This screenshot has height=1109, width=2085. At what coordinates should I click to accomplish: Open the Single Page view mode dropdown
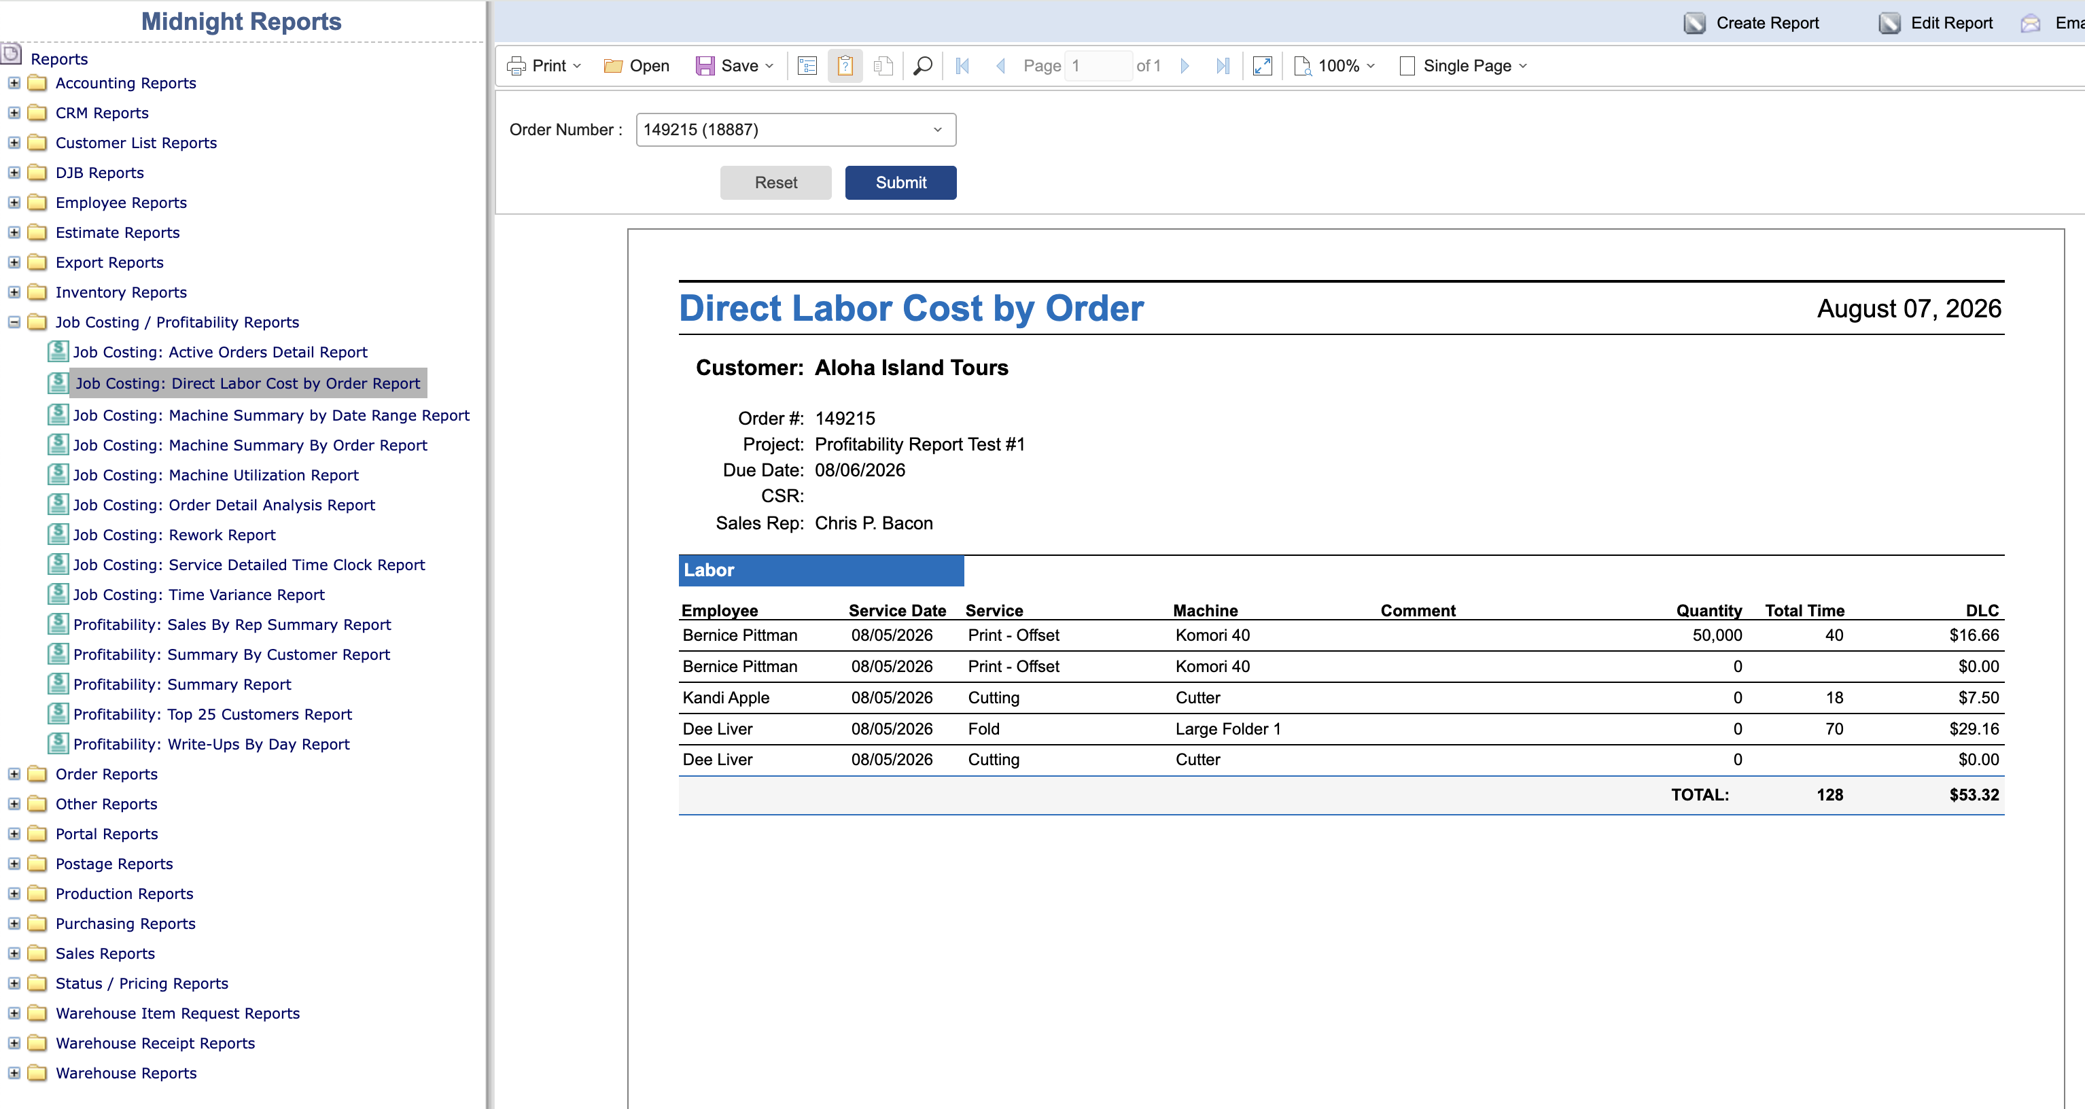[1522, 65]
